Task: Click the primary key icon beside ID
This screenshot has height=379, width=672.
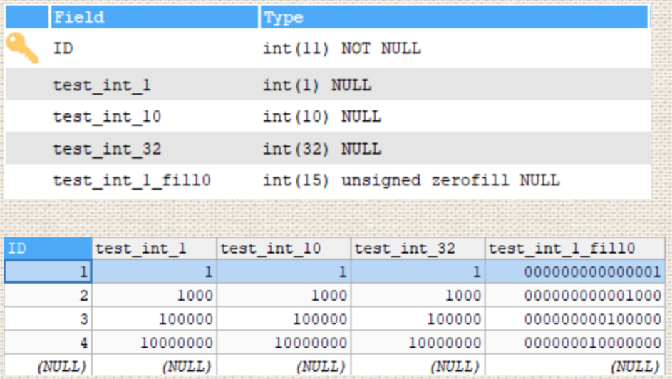Action: (23, 48)
